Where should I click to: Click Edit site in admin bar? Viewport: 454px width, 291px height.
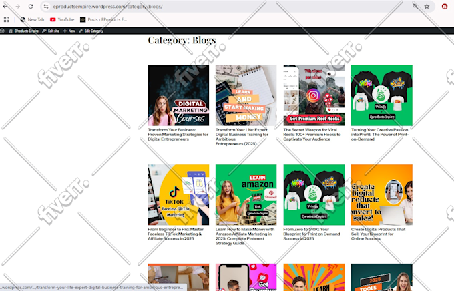[51, 31]
